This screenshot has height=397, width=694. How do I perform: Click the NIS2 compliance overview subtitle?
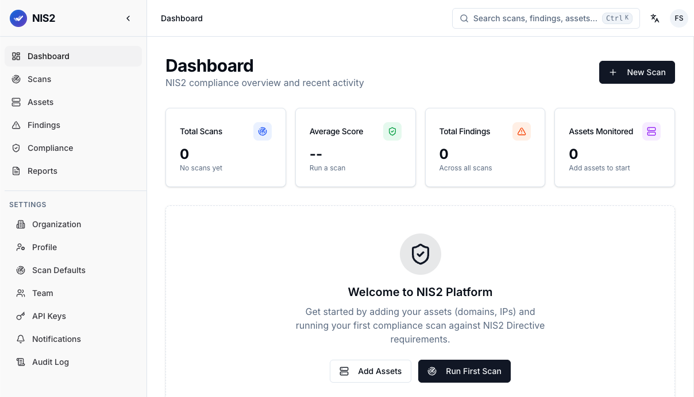[x=265, y=83]
